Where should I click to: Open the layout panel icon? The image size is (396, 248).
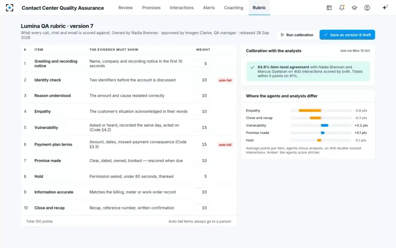[x=329, y=8]
